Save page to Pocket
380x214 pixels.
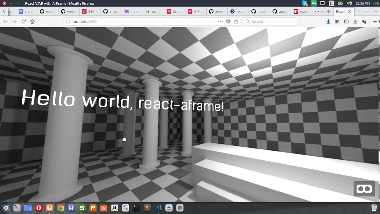[x=228, y=21]
